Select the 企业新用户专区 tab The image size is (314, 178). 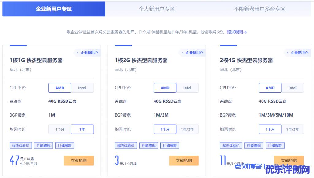pos(54,9)
